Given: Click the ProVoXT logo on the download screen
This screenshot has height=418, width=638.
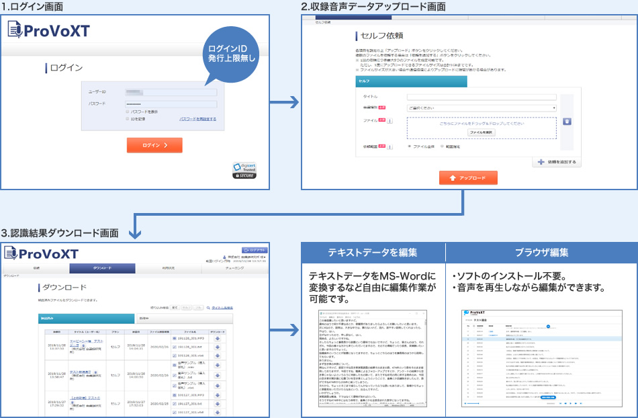Looking at the screenshot, I should (x=42, y=253).
